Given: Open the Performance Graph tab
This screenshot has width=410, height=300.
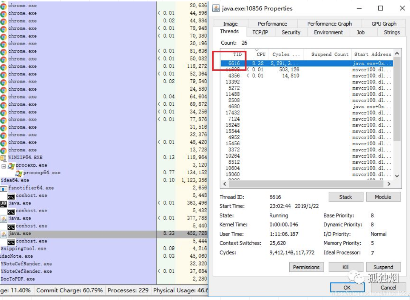Looking at the screenshot, I should pos(329,24).
